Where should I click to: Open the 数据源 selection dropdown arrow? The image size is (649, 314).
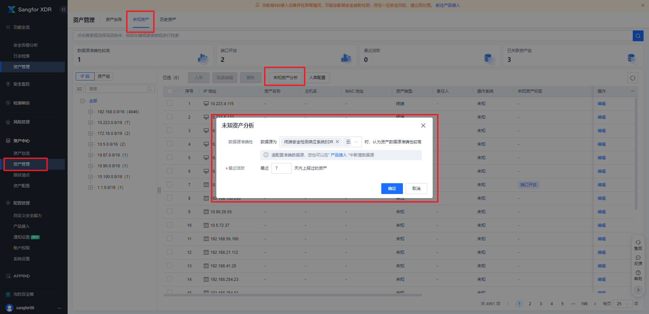(x=356, y=142)
